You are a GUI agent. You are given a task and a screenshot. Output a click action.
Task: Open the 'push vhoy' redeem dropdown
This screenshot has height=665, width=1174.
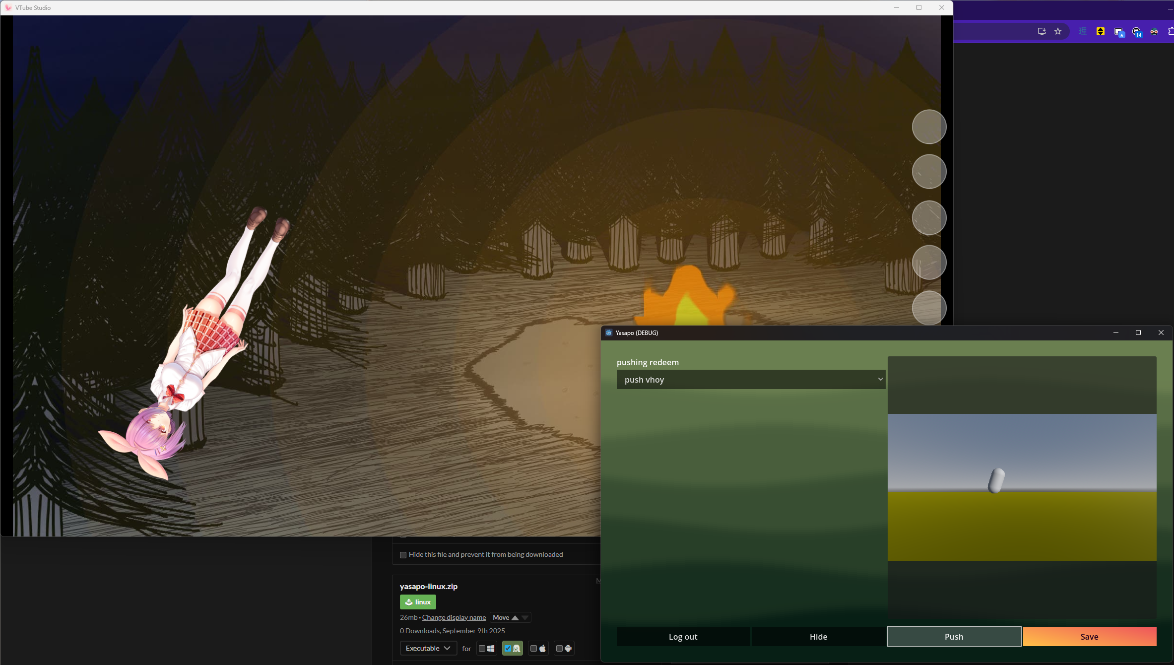(x=751, y=380)
